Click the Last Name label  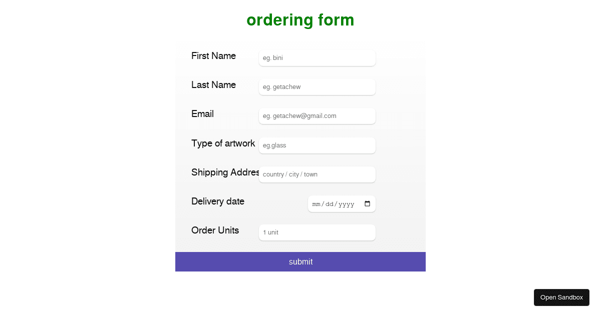click(213, 84)
